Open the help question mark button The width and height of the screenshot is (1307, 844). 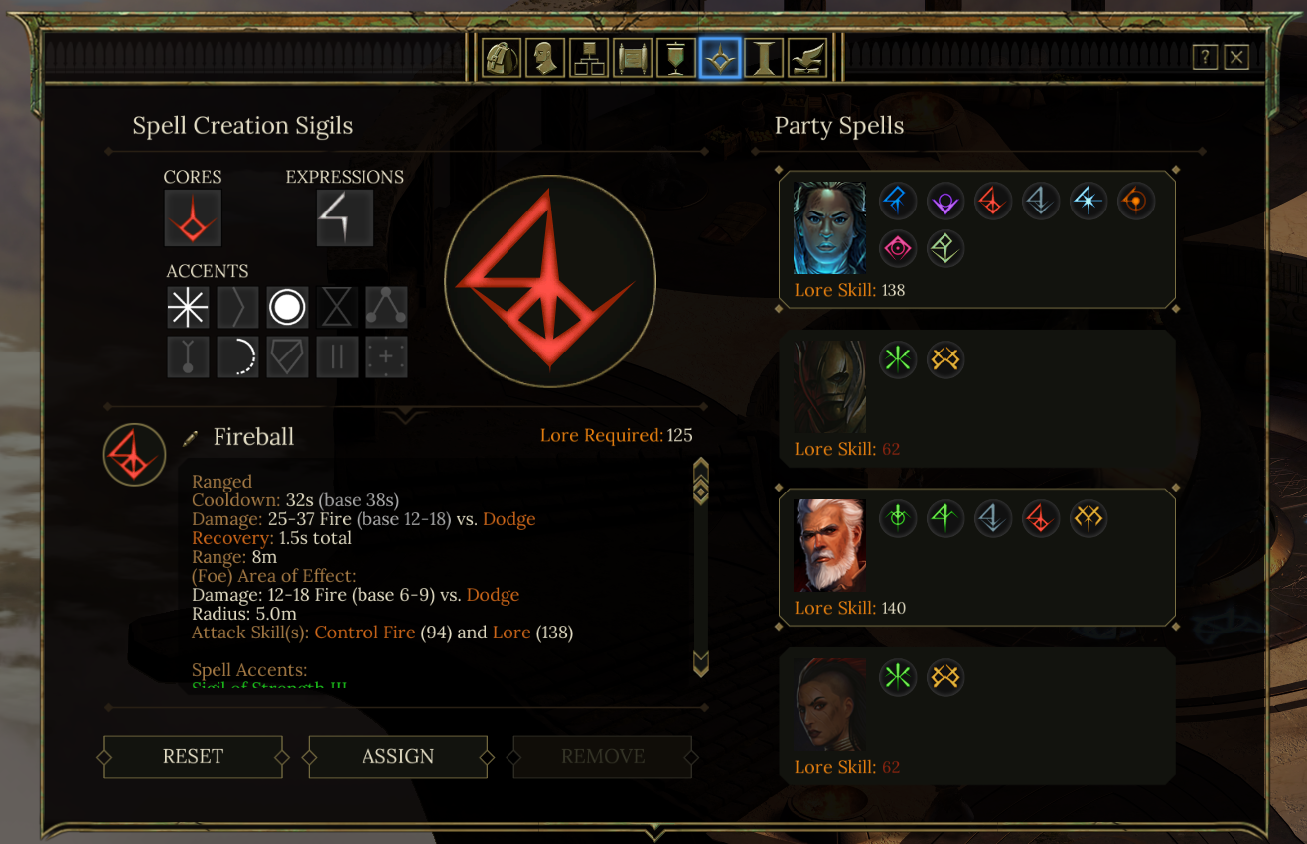pyautogui.click(x=1205, y=57)
